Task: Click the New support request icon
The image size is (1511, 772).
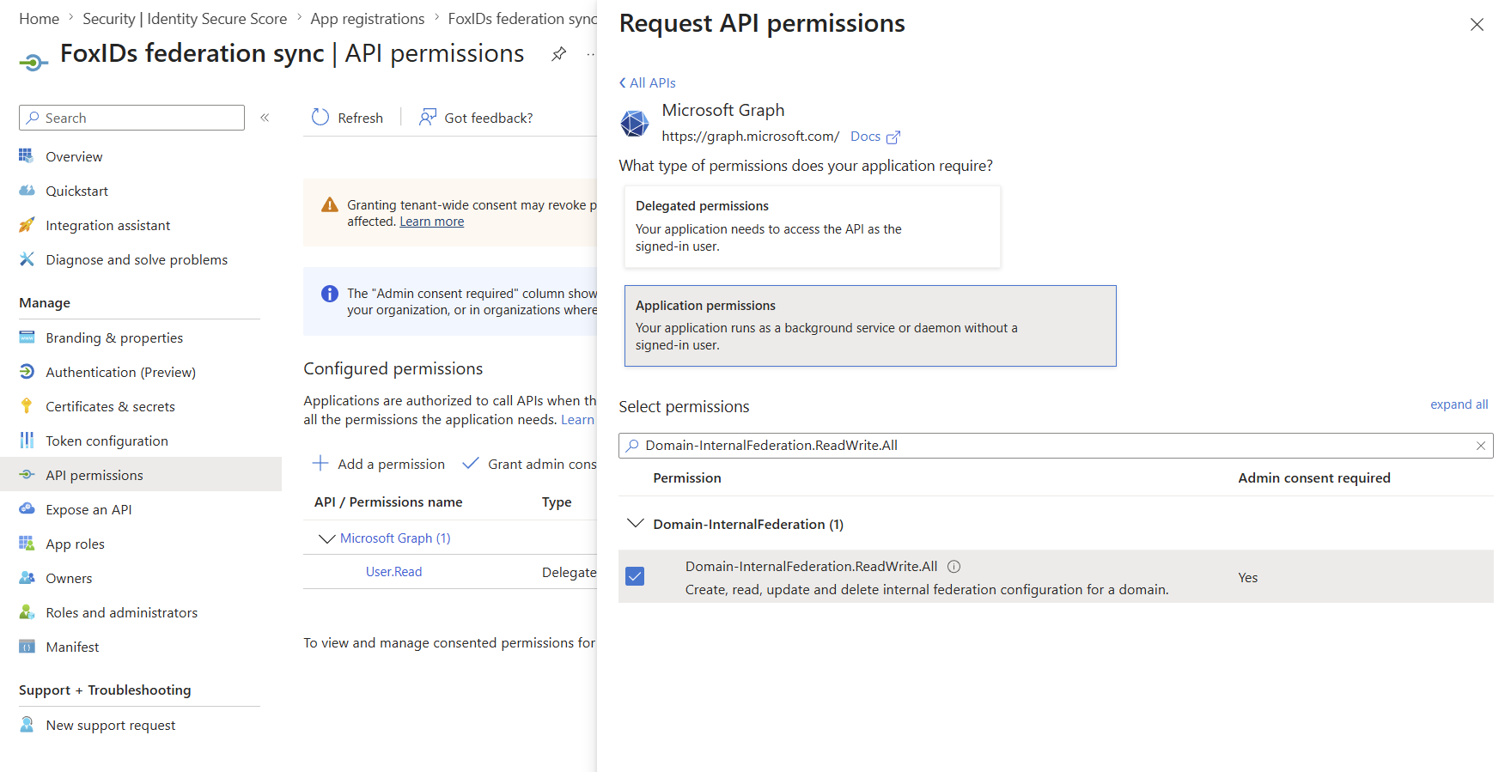Action: click(27, 725)
